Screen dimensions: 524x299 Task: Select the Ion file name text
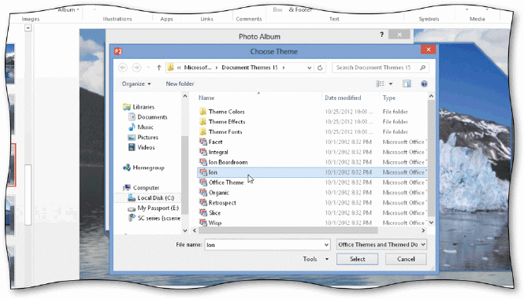point(213,172)
